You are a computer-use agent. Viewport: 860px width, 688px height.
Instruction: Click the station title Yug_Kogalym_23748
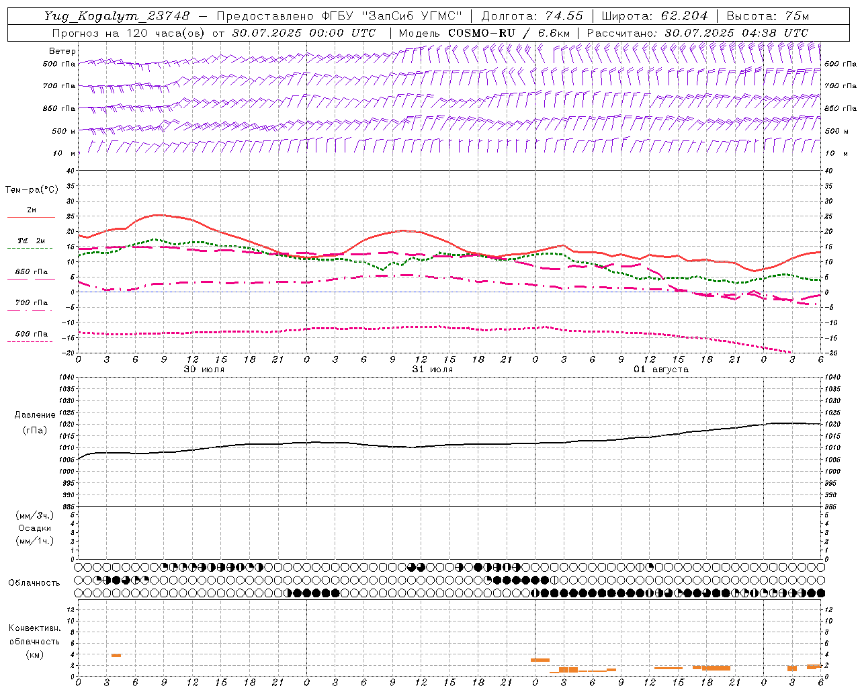(x=117, y=15)
